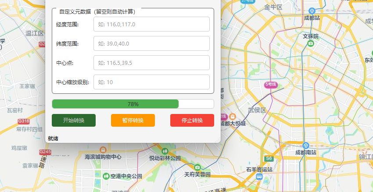Click the 5号线 metro line badge
This screenshot has height=192, width=373.
pos(272,84)
